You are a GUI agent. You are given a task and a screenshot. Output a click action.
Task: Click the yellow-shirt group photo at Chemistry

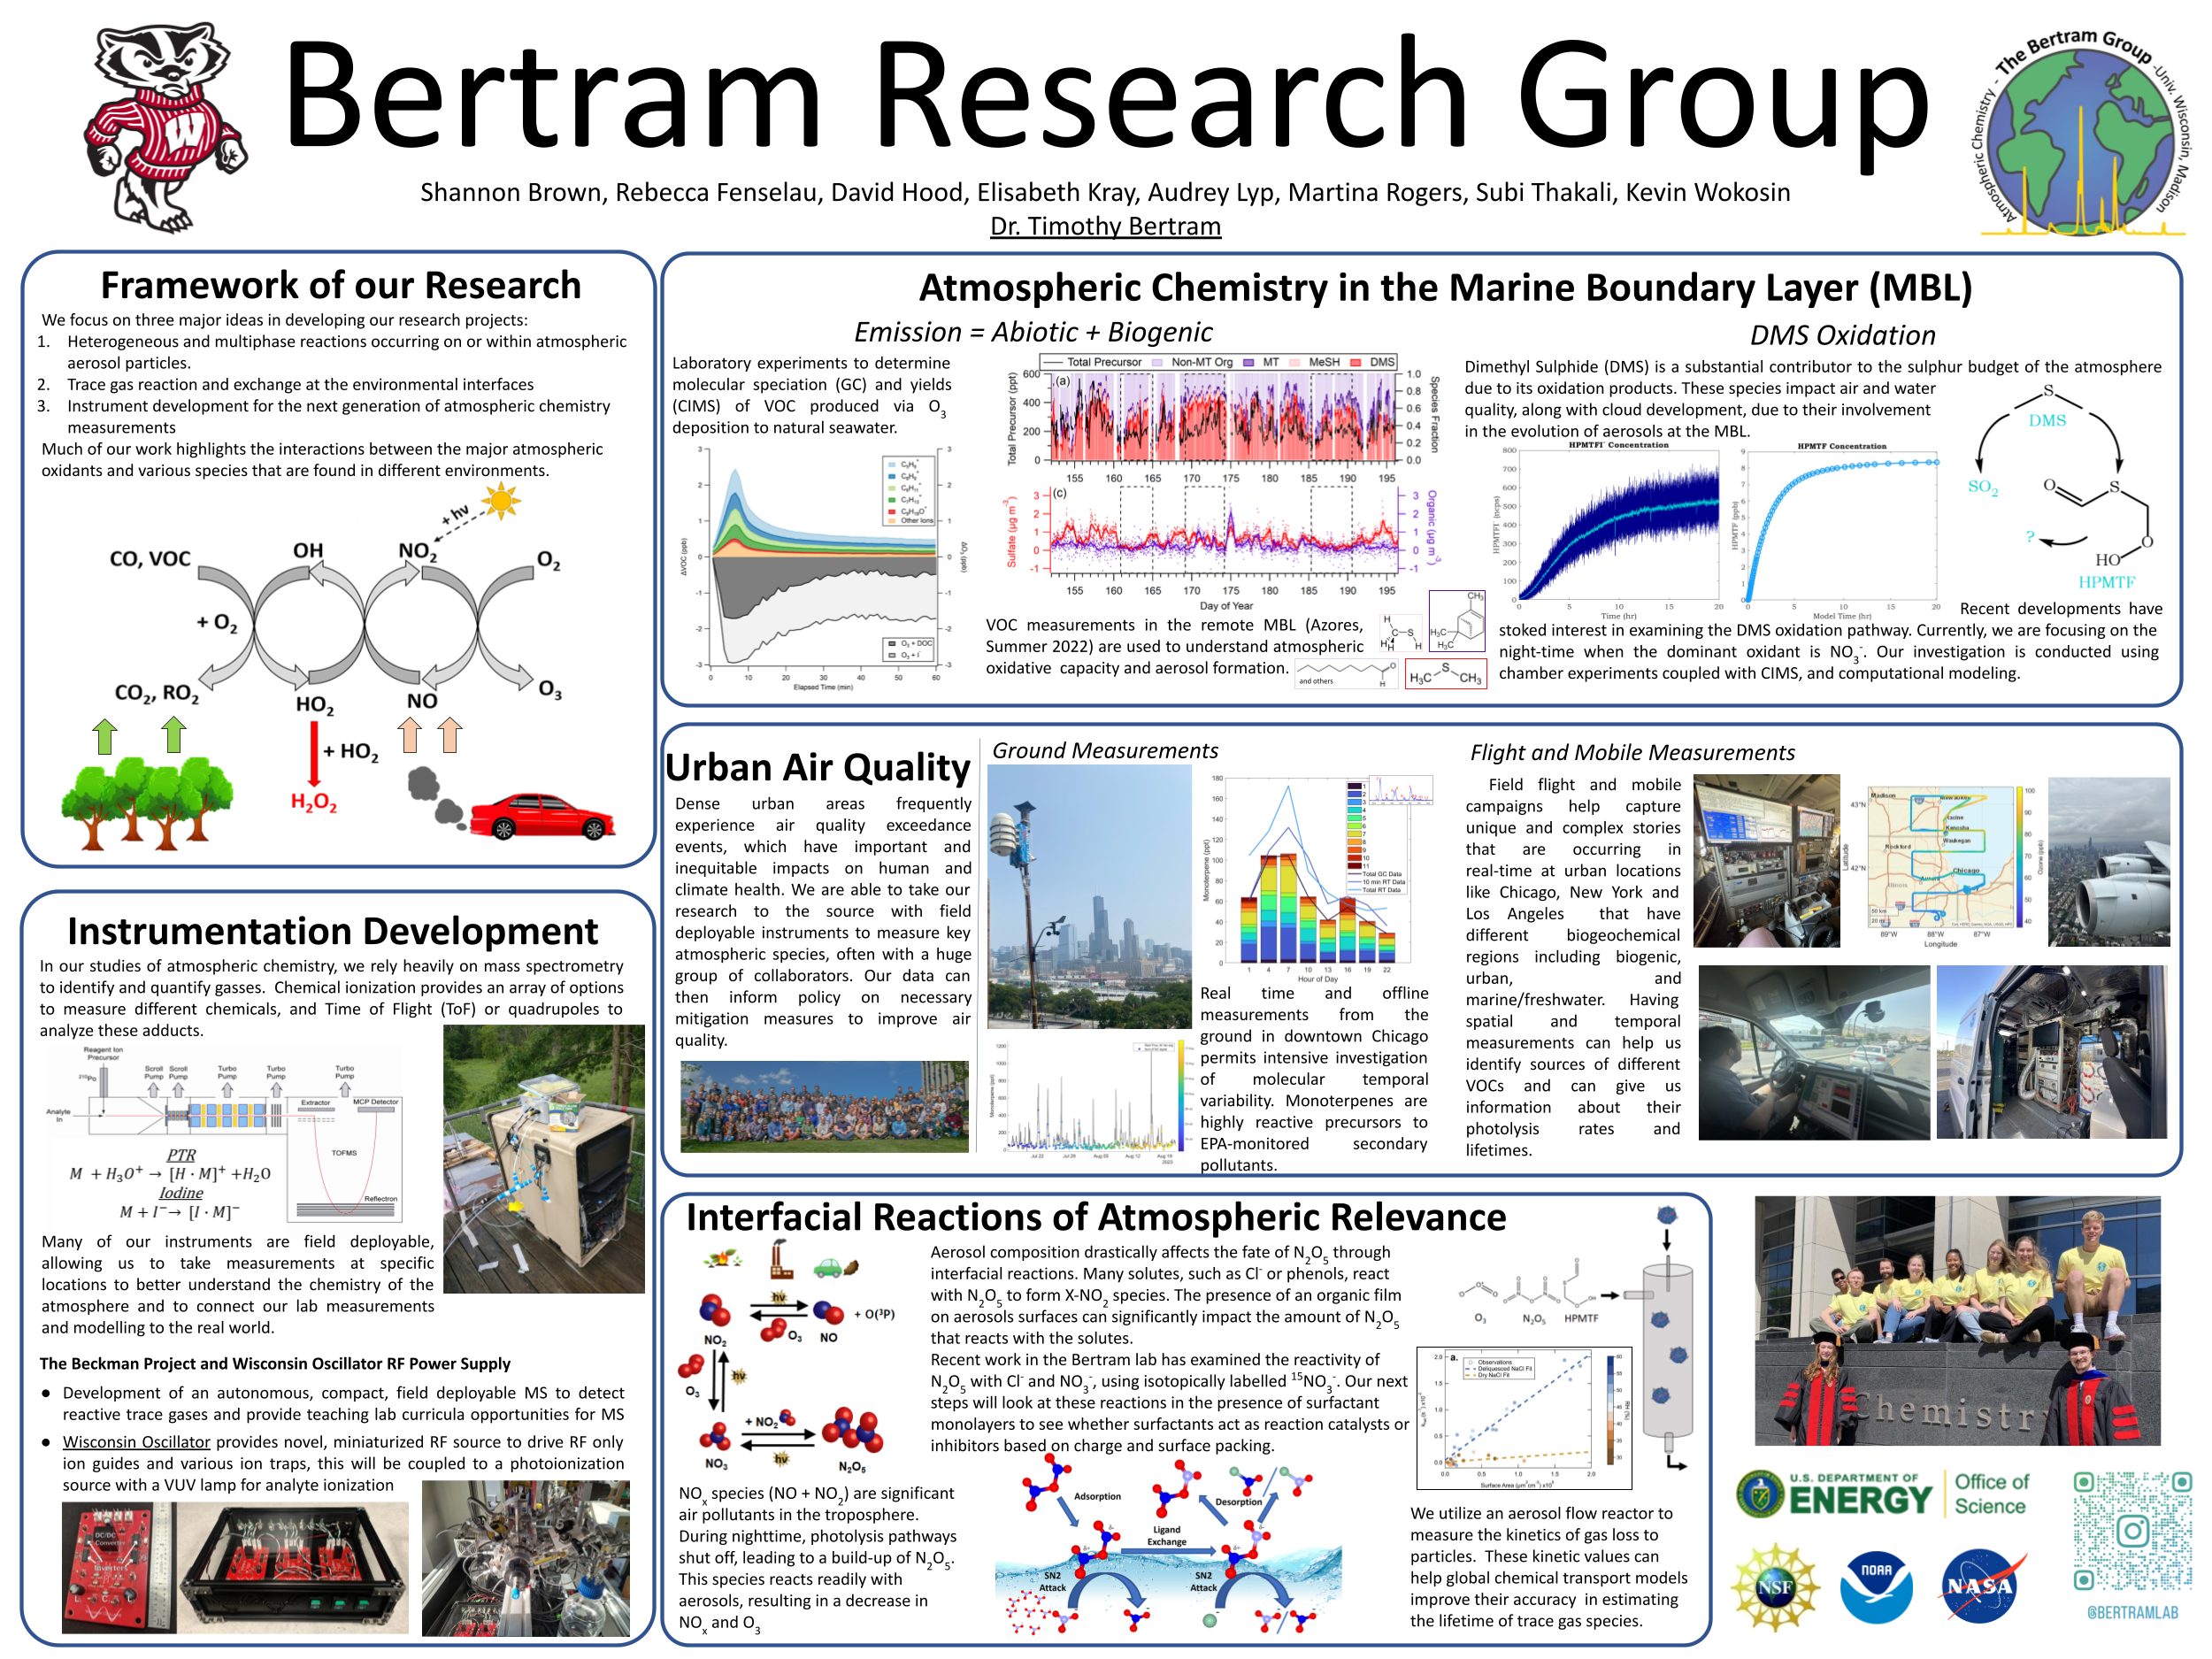1957,1320
